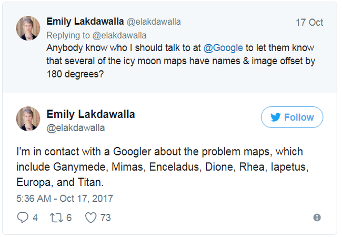
Task: Click @elakdawalla handle under main tweet name
Action: point(75,127)
